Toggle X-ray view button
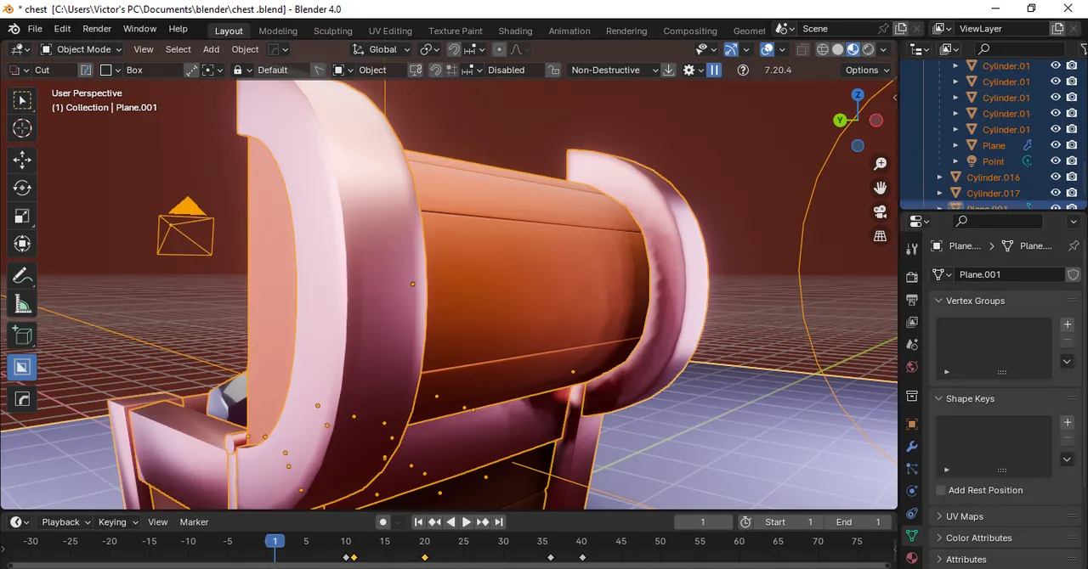The width and height of the screenshot is (1088, 569). 802,50
